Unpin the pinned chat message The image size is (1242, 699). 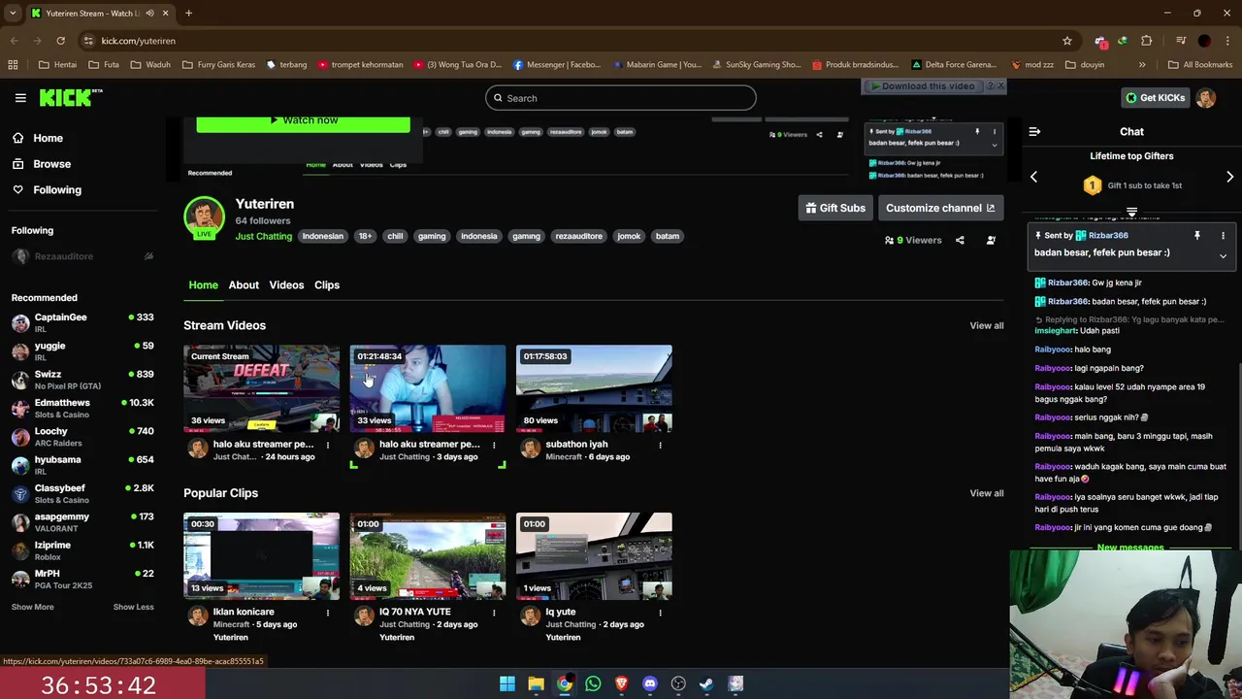tap(1197, 236)
